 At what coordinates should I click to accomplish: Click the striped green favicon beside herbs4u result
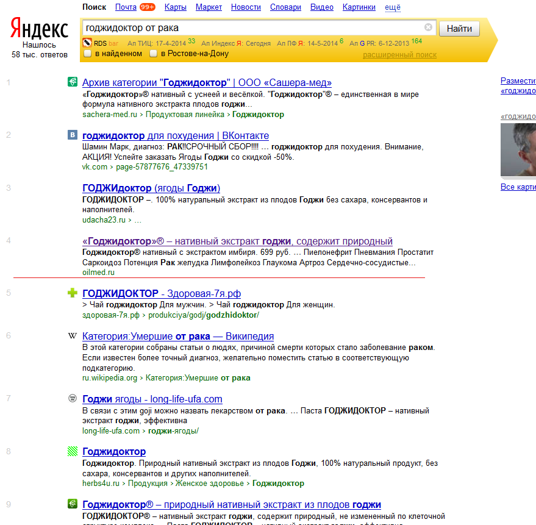73,451
